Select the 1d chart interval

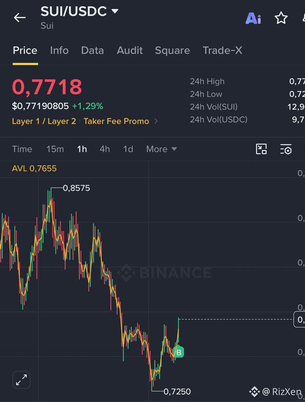click(x=128, y=149)
